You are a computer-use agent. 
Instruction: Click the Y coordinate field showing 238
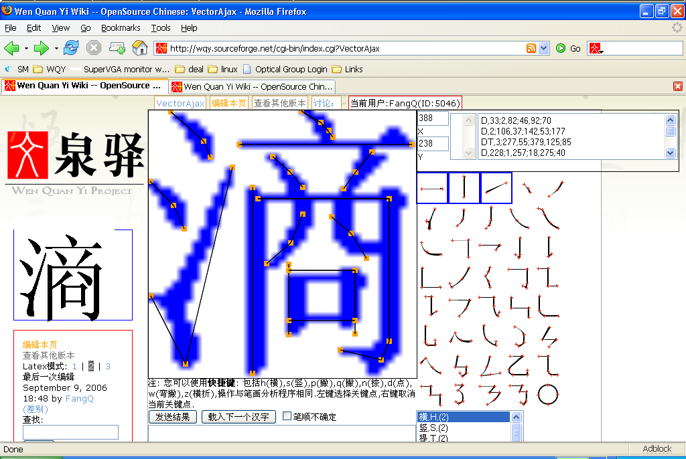point(433,143)
